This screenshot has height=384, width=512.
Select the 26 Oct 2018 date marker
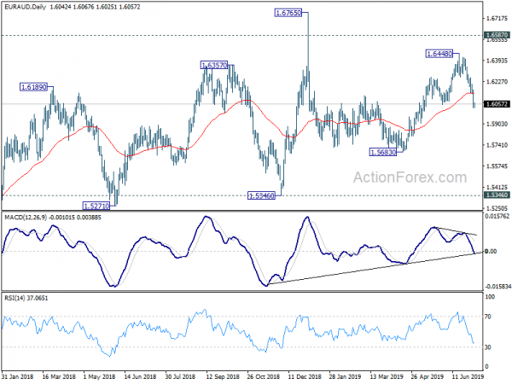[x=263, y=376]
